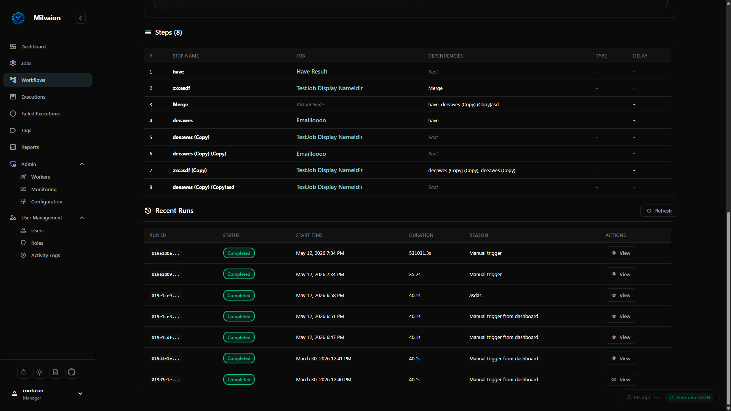Click STEP NAME column header

pyautogui.click(x=186, y=56)
